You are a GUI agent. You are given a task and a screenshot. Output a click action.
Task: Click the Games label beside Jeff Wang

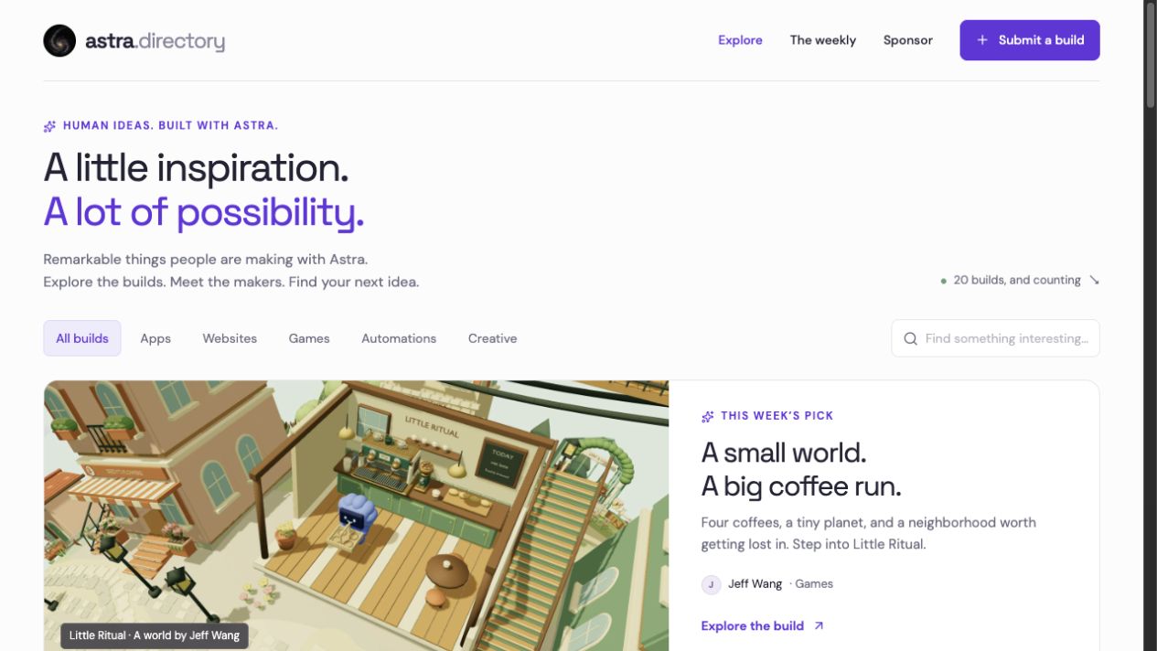[814, 584]
